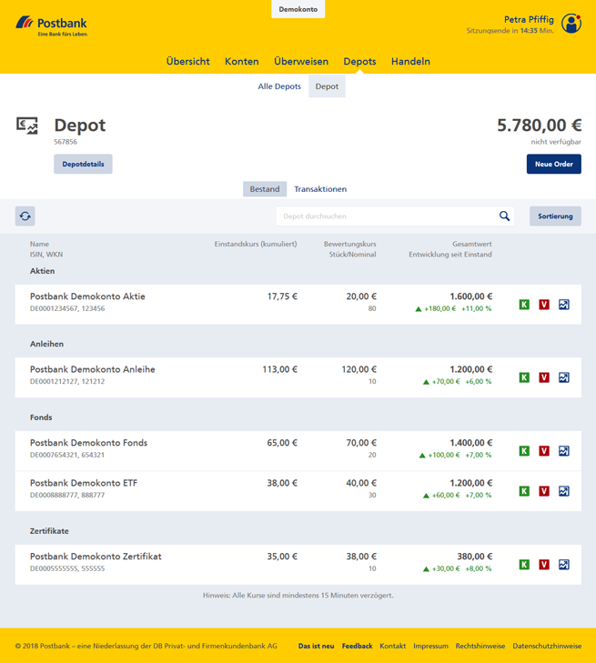Image resolution: width=596 pixels, height=663 pixels.
Task: Click the Neue Order button
Action: pyautogui.click(x=554, y=164)
